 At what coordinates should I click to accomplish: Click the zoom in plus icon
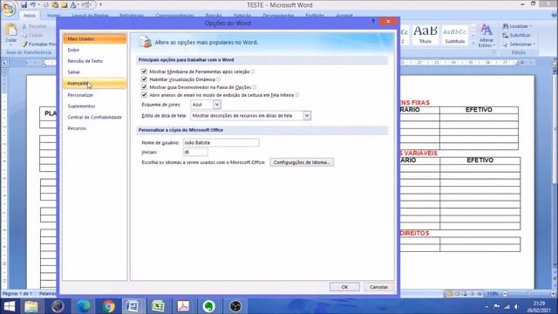tap(554, 294)
